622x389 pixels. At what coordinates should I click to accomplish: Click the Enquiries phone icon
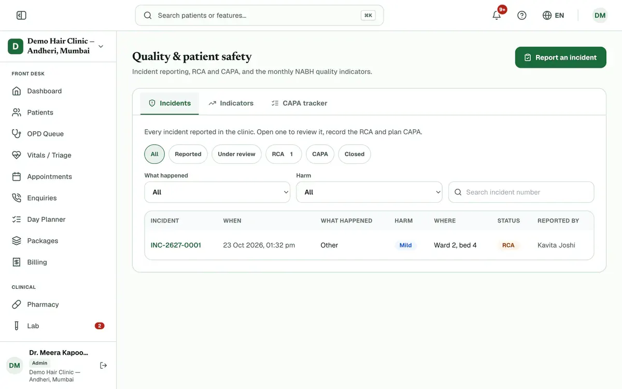(17, 198)
